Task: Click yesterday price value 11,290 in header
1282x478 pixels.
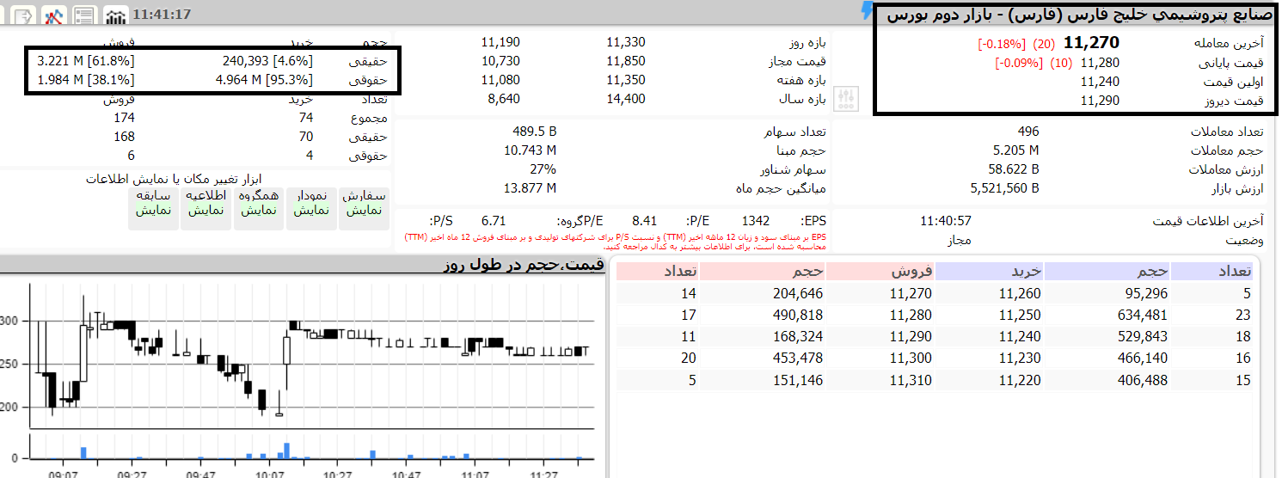Action: 1100,101
